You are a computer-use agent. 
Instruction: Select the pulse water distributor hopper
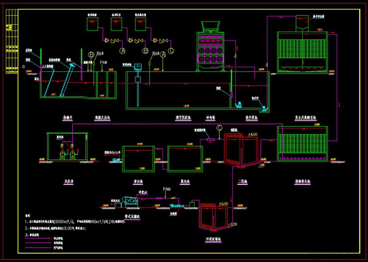point(302,23)
